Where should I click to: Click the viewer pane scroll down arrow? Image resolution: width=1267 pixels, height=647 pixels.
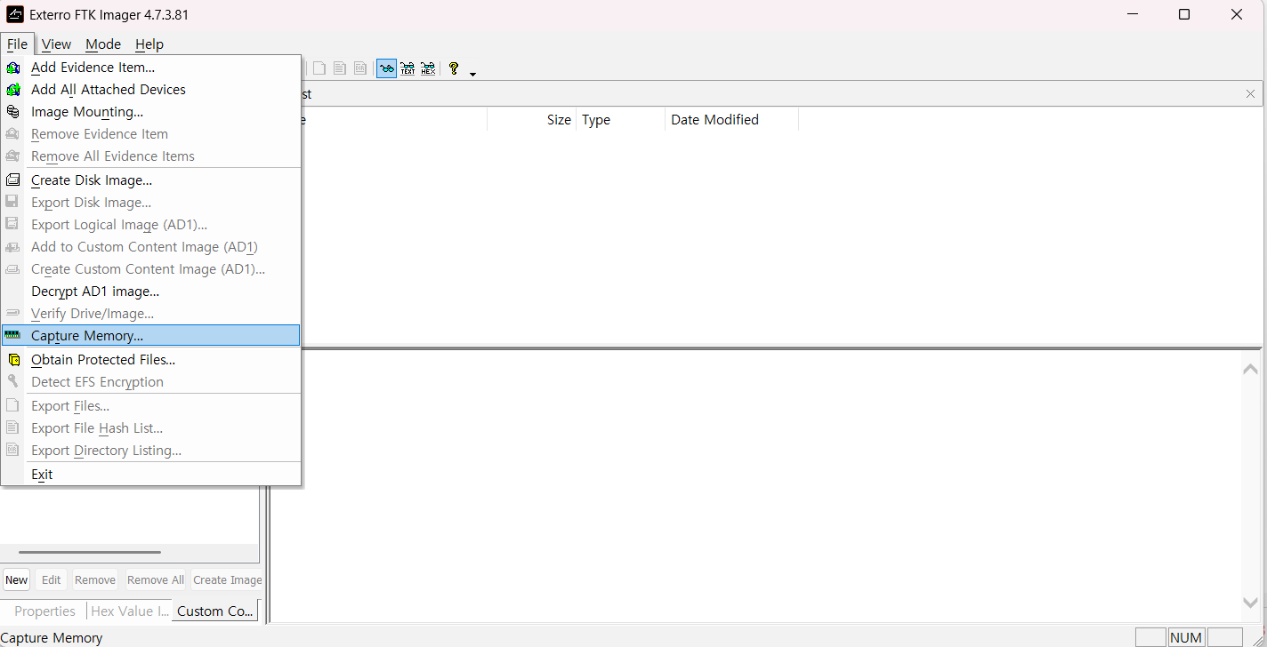pyautogui.click(x=1250, y=603)
